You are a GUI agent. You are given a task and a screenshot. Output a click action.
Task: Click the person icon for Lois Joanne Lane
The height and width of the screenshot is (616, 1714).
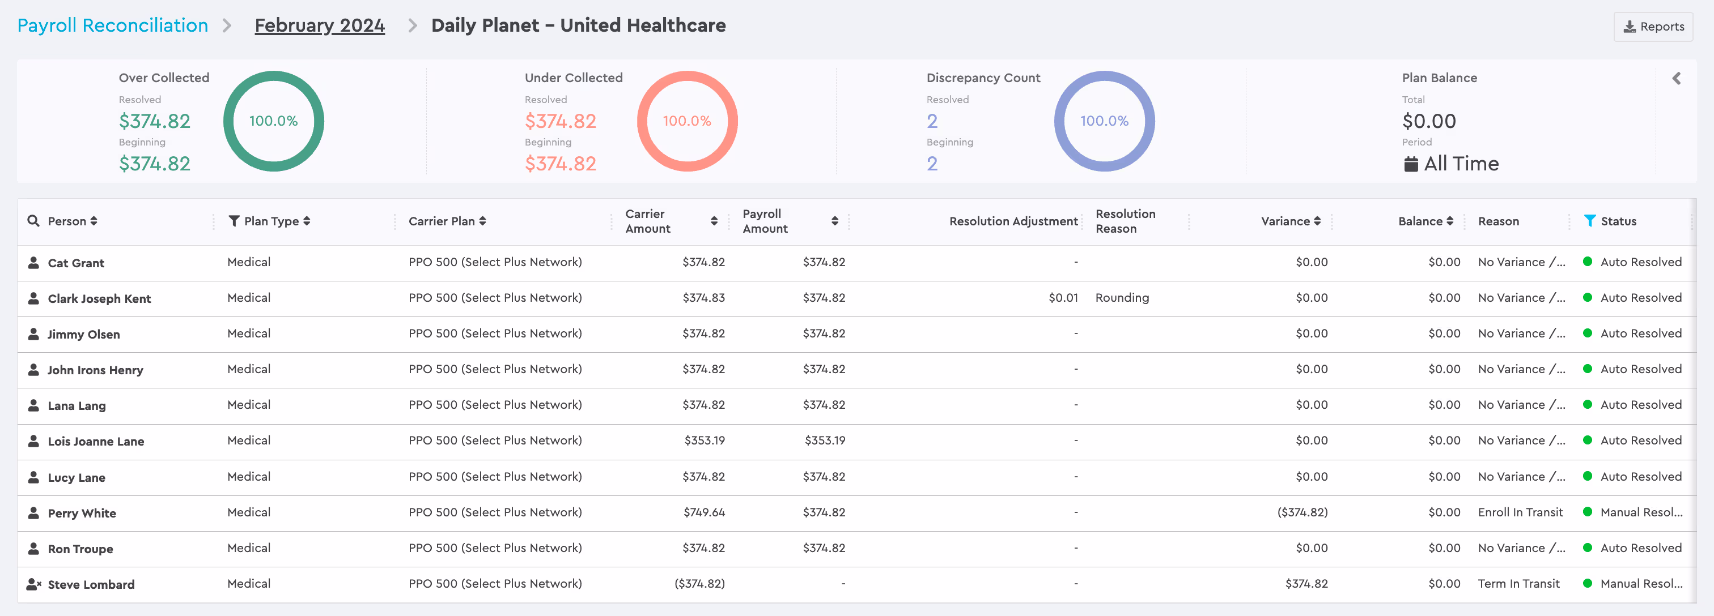tap(33, 441)
